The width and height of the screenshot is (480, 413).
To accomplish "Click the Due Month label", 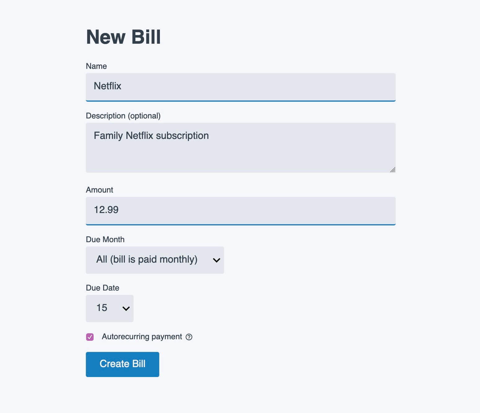I will (105, 239).
